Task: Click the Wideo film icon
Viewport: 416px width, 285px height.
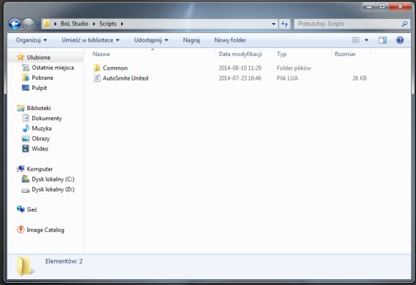Action: point(25,148)
